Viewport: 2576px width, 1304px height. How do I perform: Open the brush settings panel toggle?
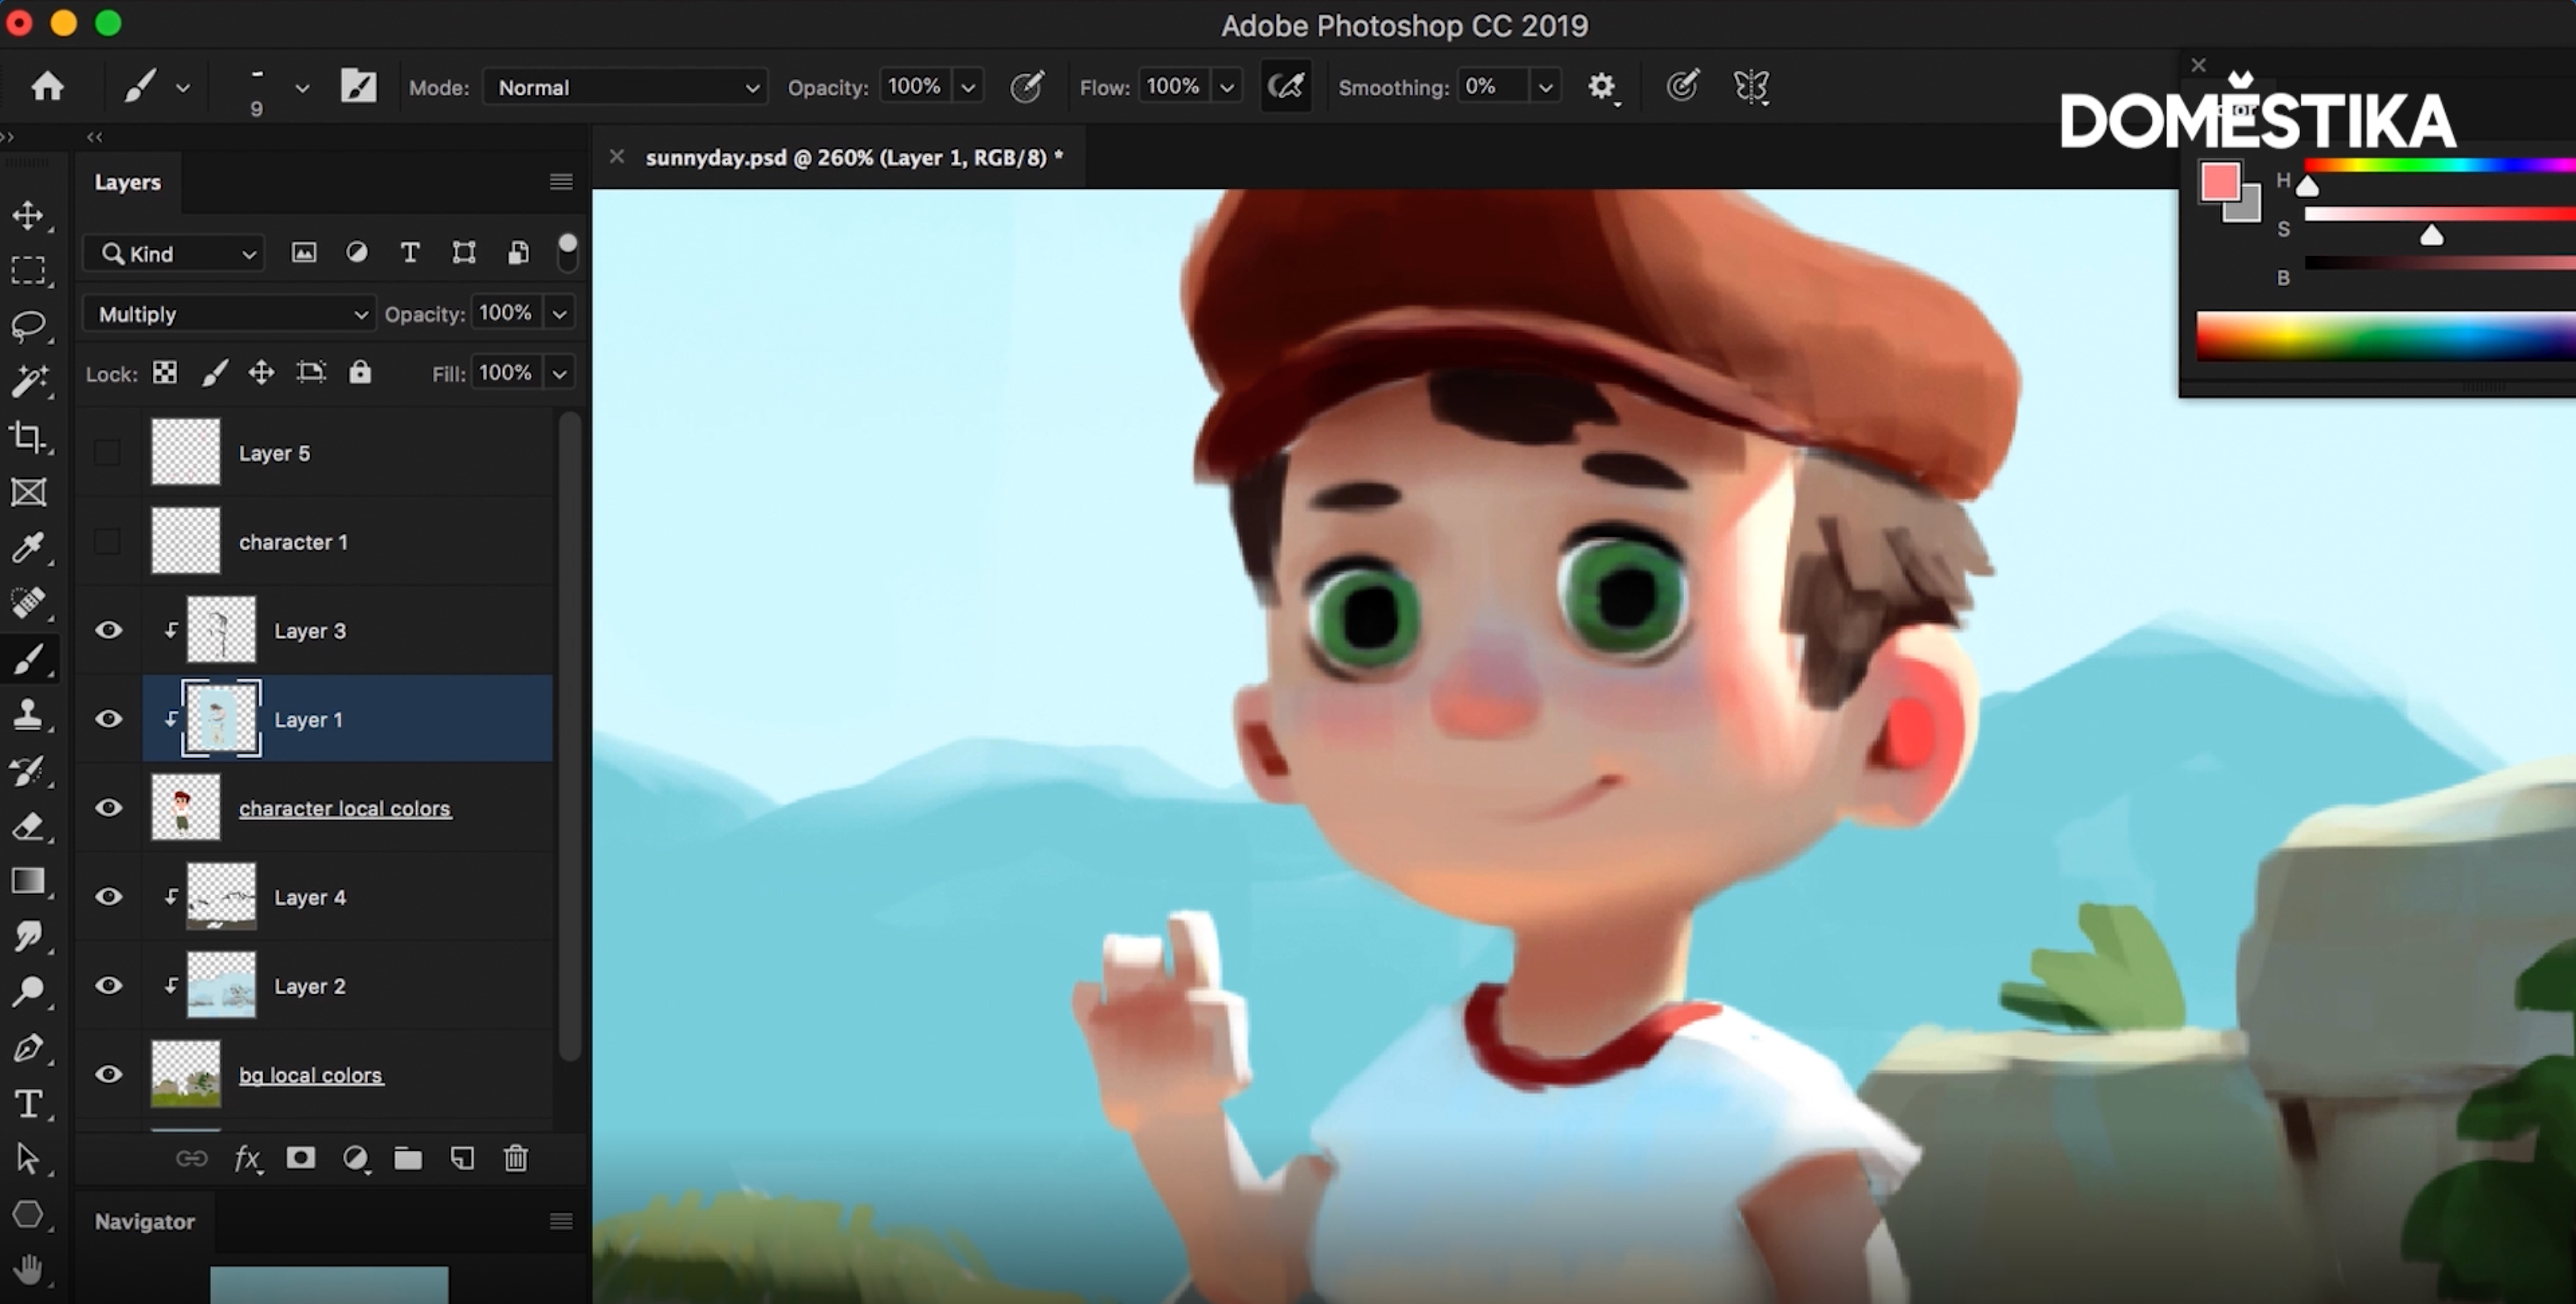(358, 86)
